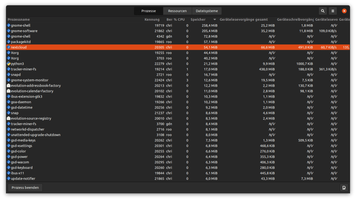Click the 258,4 MiB memory value

[x=209, y=25]
